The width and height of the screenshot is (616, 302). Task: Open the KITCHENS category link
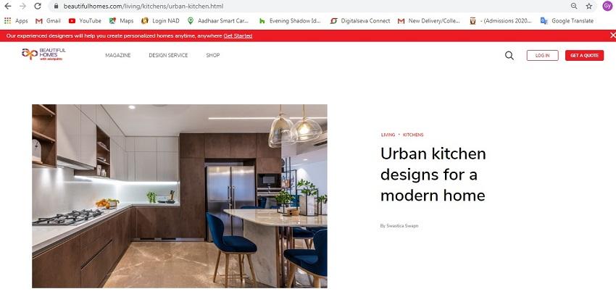(413, 135)
